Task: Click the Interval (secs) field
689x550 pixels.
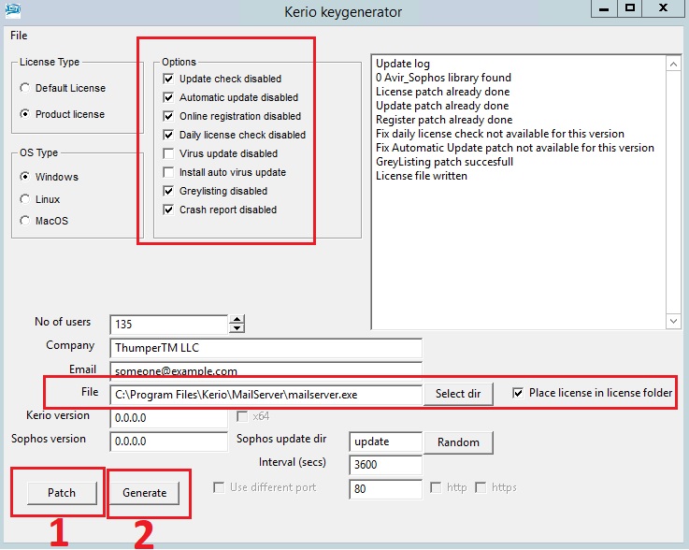Action: pyautogui.click(x=384, y=465)
